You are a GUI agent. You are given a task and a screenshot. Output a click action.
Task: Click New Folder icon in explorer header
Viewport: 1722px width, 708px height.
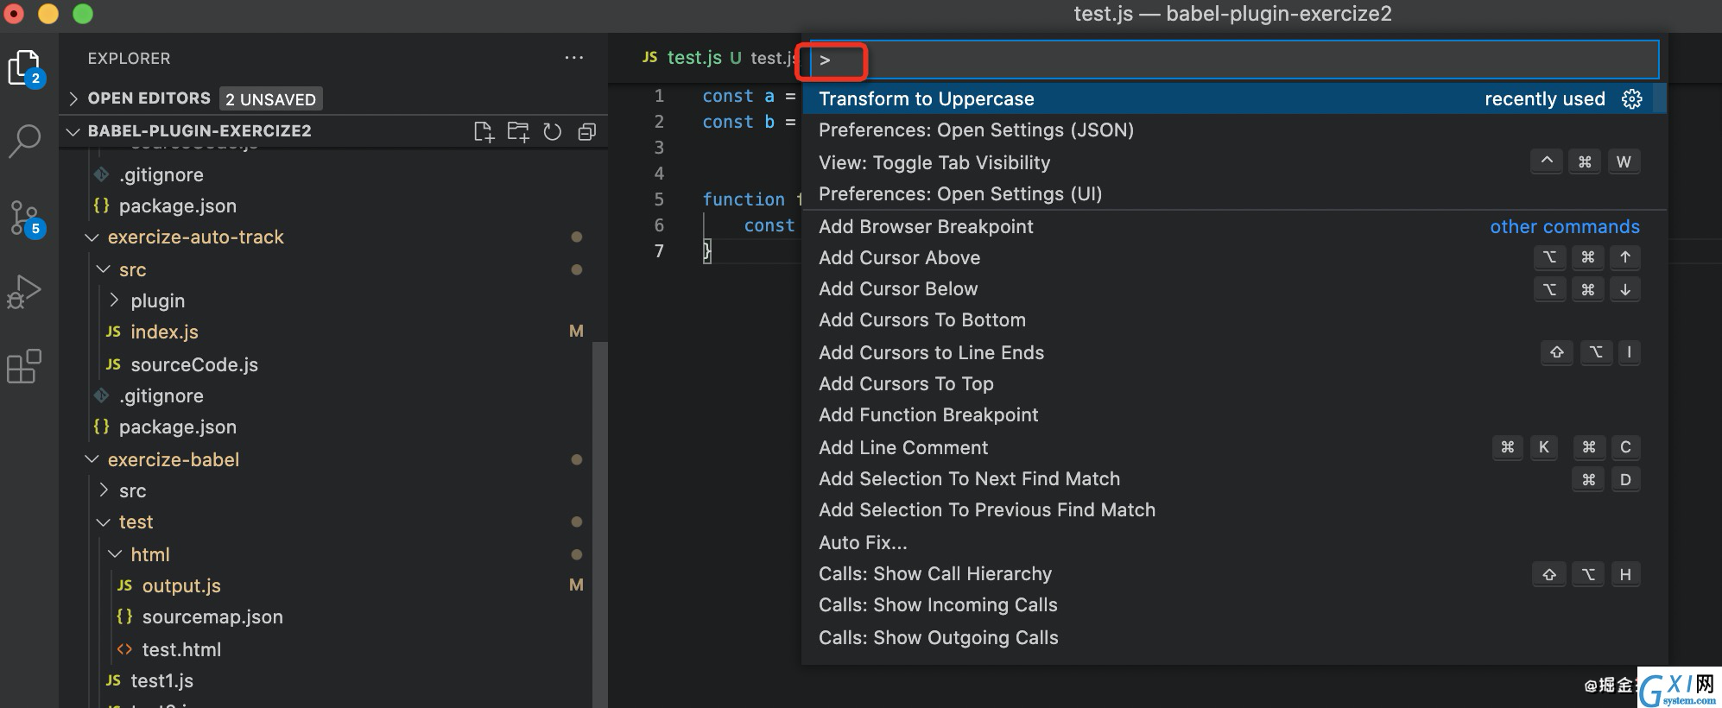518,131
